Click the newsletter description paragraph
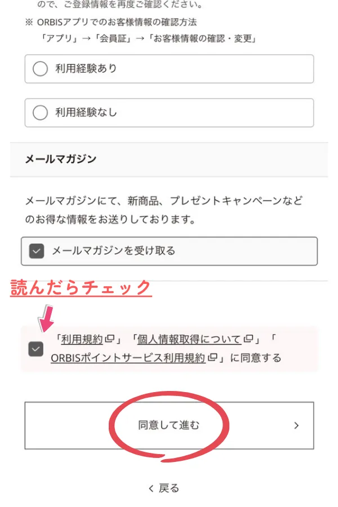The width and height of the screenshot is (338, 507). coord(163,210)
